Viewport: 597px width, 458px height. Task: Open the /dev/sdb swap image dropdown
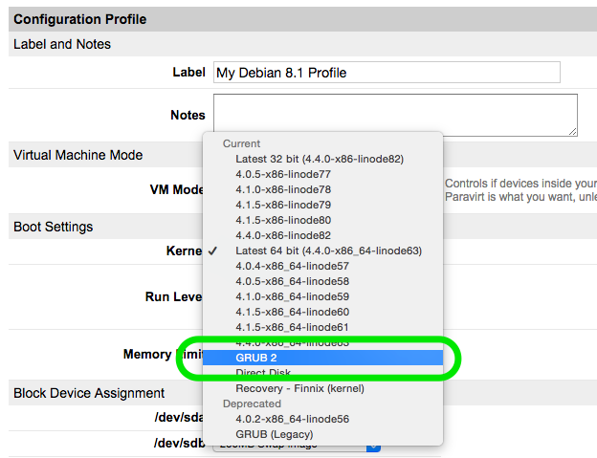374,445
